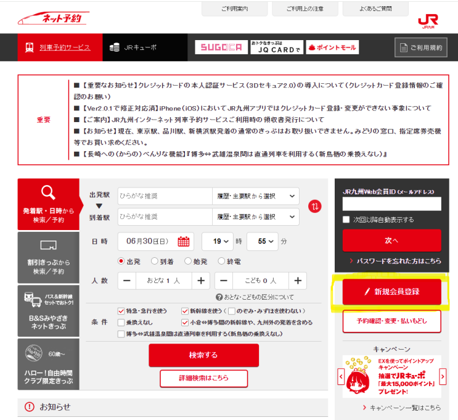Viewport: 458px width, 420px height.
Task: Open departure station 履歴・主要駅 dropdown
Action: [256, 196]
